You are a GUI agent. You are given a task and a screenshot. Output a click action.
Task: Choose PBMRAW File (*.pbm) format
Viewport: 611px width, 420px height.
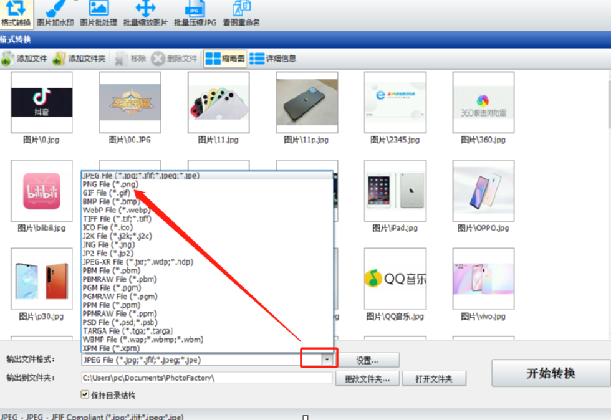(x=207, y=279)
